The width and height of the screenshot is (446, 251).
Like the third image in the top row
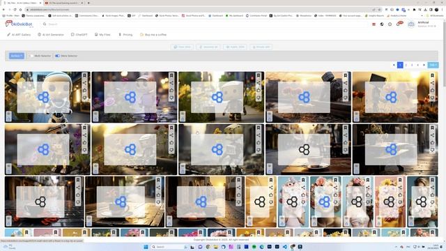(x=259, y=90)
